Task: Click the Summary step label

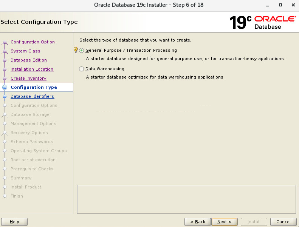Action: [21, 178]
